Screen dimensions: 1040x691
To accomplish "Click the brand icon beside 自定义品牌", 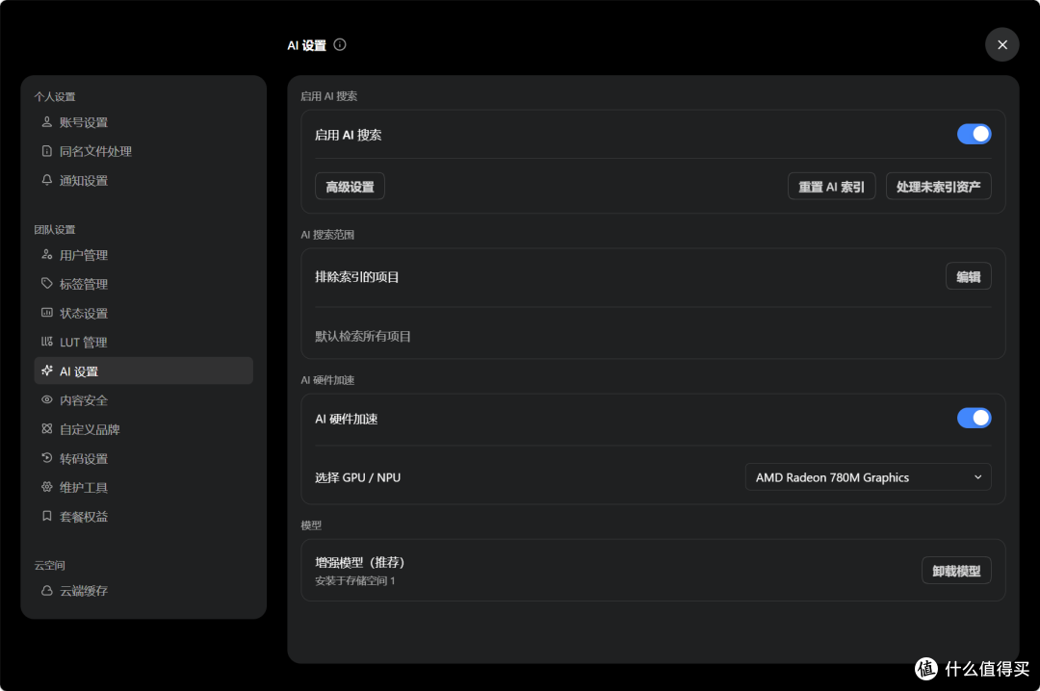I will 46,429.
